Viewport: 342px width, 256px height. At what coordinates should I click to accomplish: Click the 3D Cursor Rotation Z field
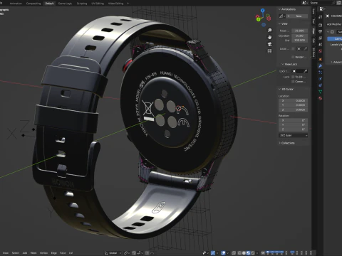click(x=294, y=129)
